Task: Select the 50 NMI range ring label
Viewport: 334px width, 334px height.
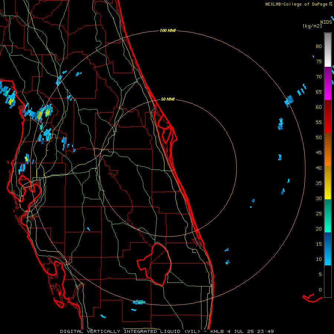Action: 168,99
